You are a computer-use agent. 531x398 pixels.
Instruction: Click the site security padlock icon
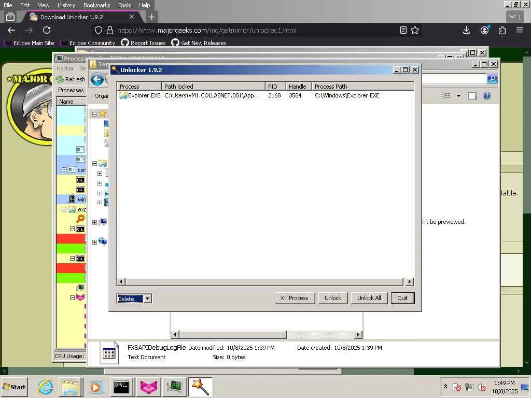pyautogui.click(x=110, y=30)
